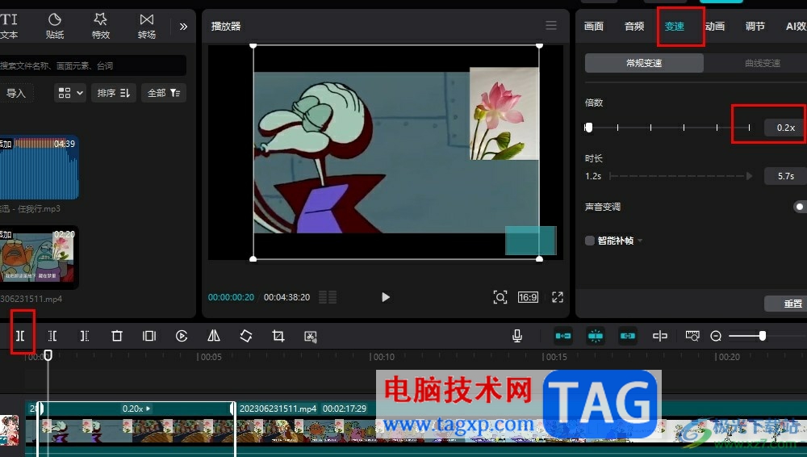
Task: Open the Transitions (转场) panel
Action: pyautogui.click(x=147, y=27)
